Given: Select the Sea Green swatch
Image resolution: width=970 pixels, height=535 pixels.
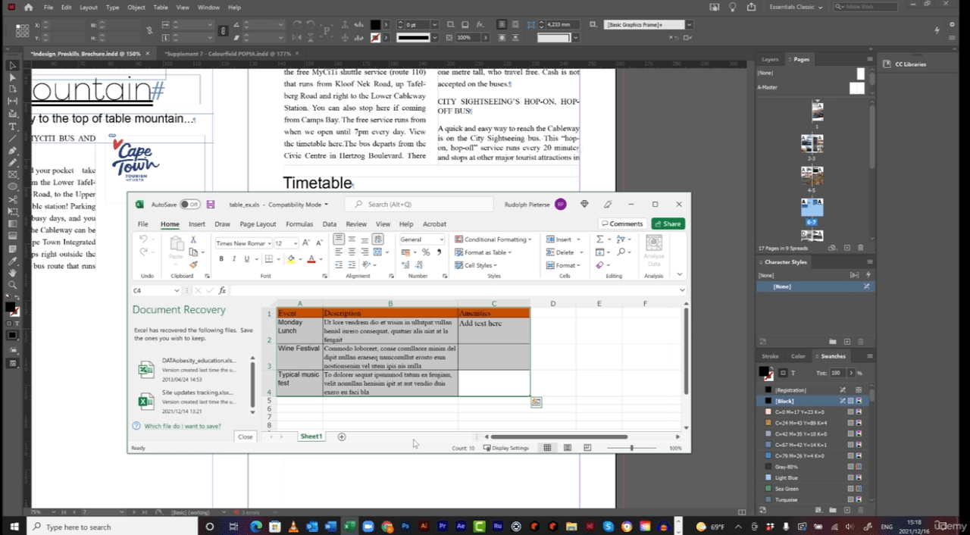Looking at the screenshot, I should tap(787, 489).
